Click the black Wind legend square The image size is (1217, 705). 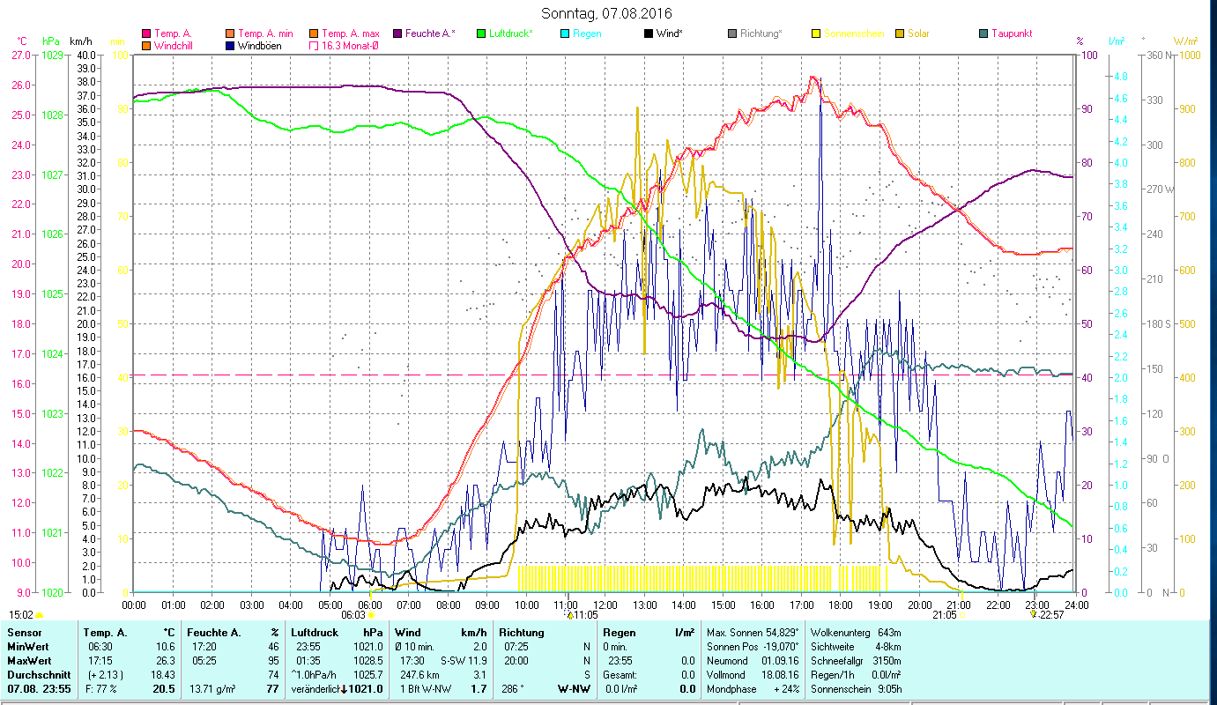tap(649, 33)
